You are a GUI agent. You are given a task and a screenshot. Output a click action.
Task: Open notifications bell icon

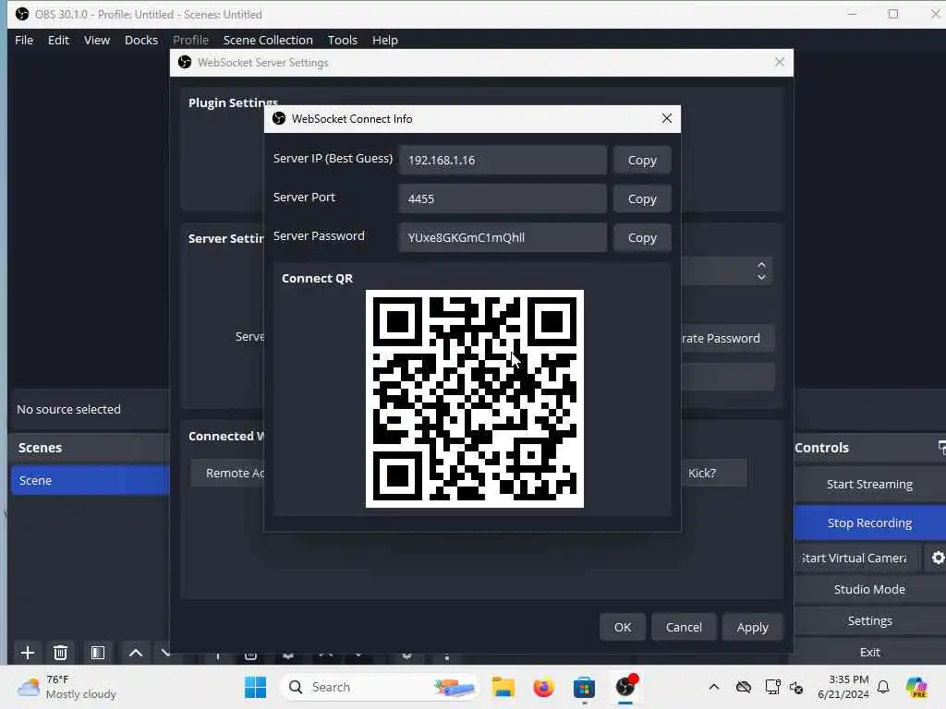click(883, 687)
